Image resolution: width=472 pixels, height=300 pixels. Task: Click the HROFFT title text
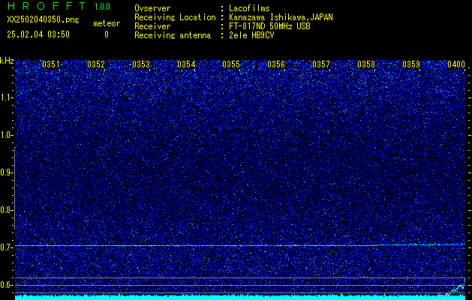pos(47,6)
